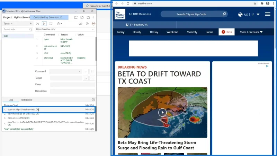Open the 10 Day forecast tab
The height and width of the screenshot is (156, 277).
coord(154,32)
